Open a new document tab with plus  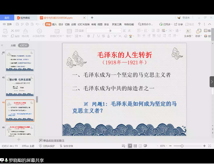click(92, 18)
